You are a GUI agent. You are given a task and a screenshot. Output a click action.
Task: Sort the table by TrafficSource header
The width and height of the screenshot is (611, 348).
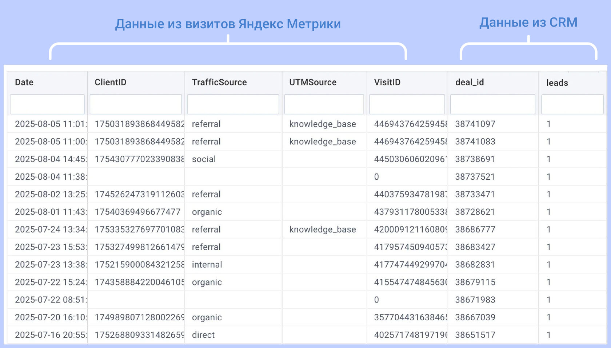click(219, 82)
